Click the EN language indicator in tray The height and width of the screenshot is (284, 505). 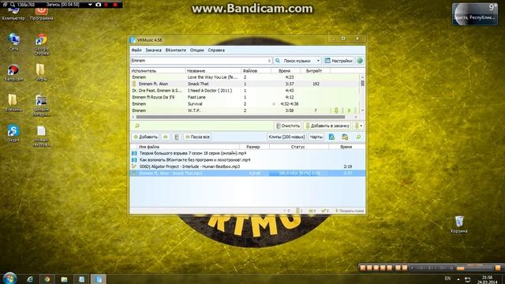pos(447,278)
